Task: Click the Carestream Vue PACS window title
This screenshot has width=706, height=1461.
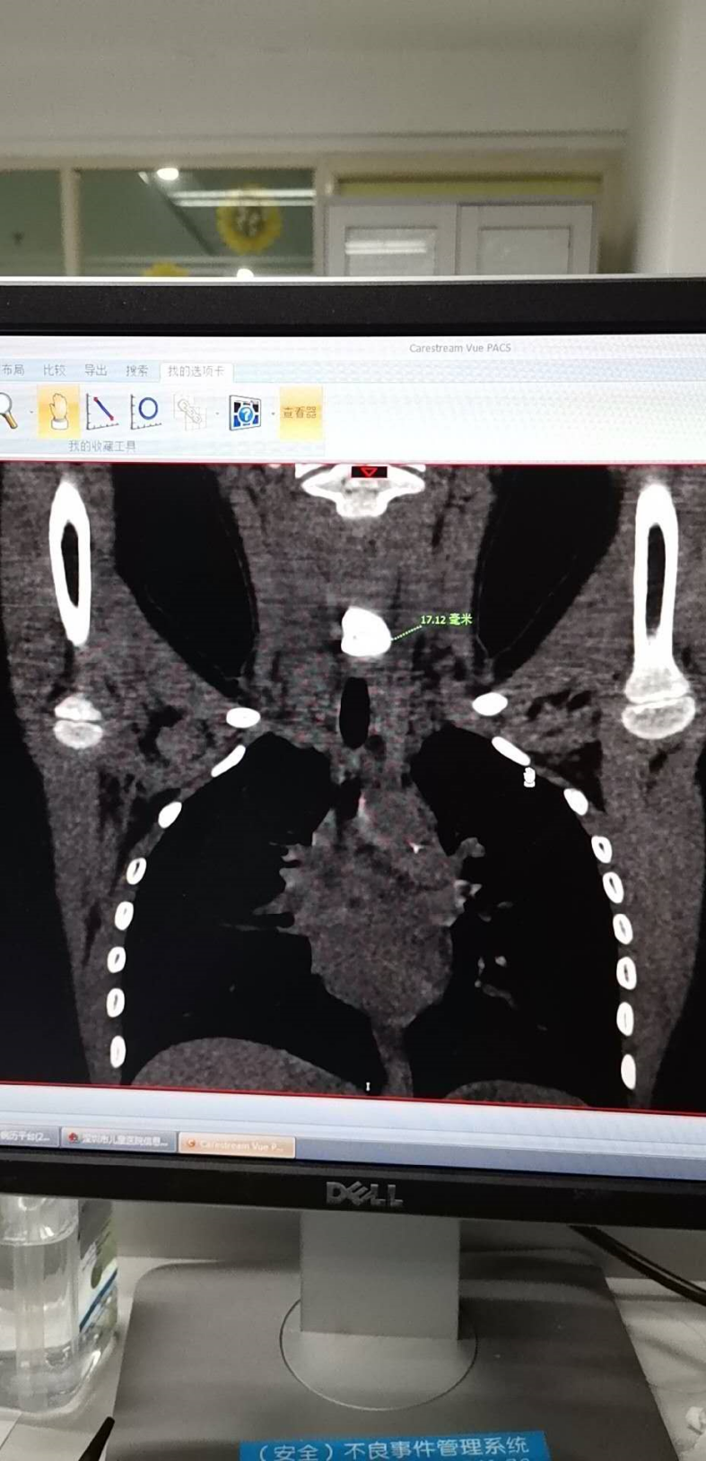Action: pos(459,348)
